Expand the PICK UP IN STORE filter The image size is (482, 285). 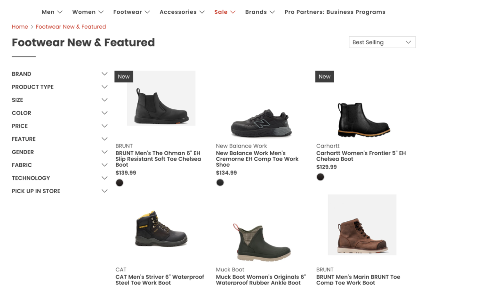point(104,191)
